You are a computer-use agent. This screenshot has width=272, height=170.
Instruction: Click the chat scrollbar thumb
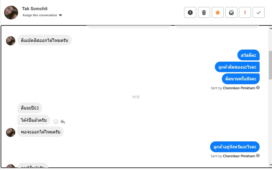[x=270, y=65]
